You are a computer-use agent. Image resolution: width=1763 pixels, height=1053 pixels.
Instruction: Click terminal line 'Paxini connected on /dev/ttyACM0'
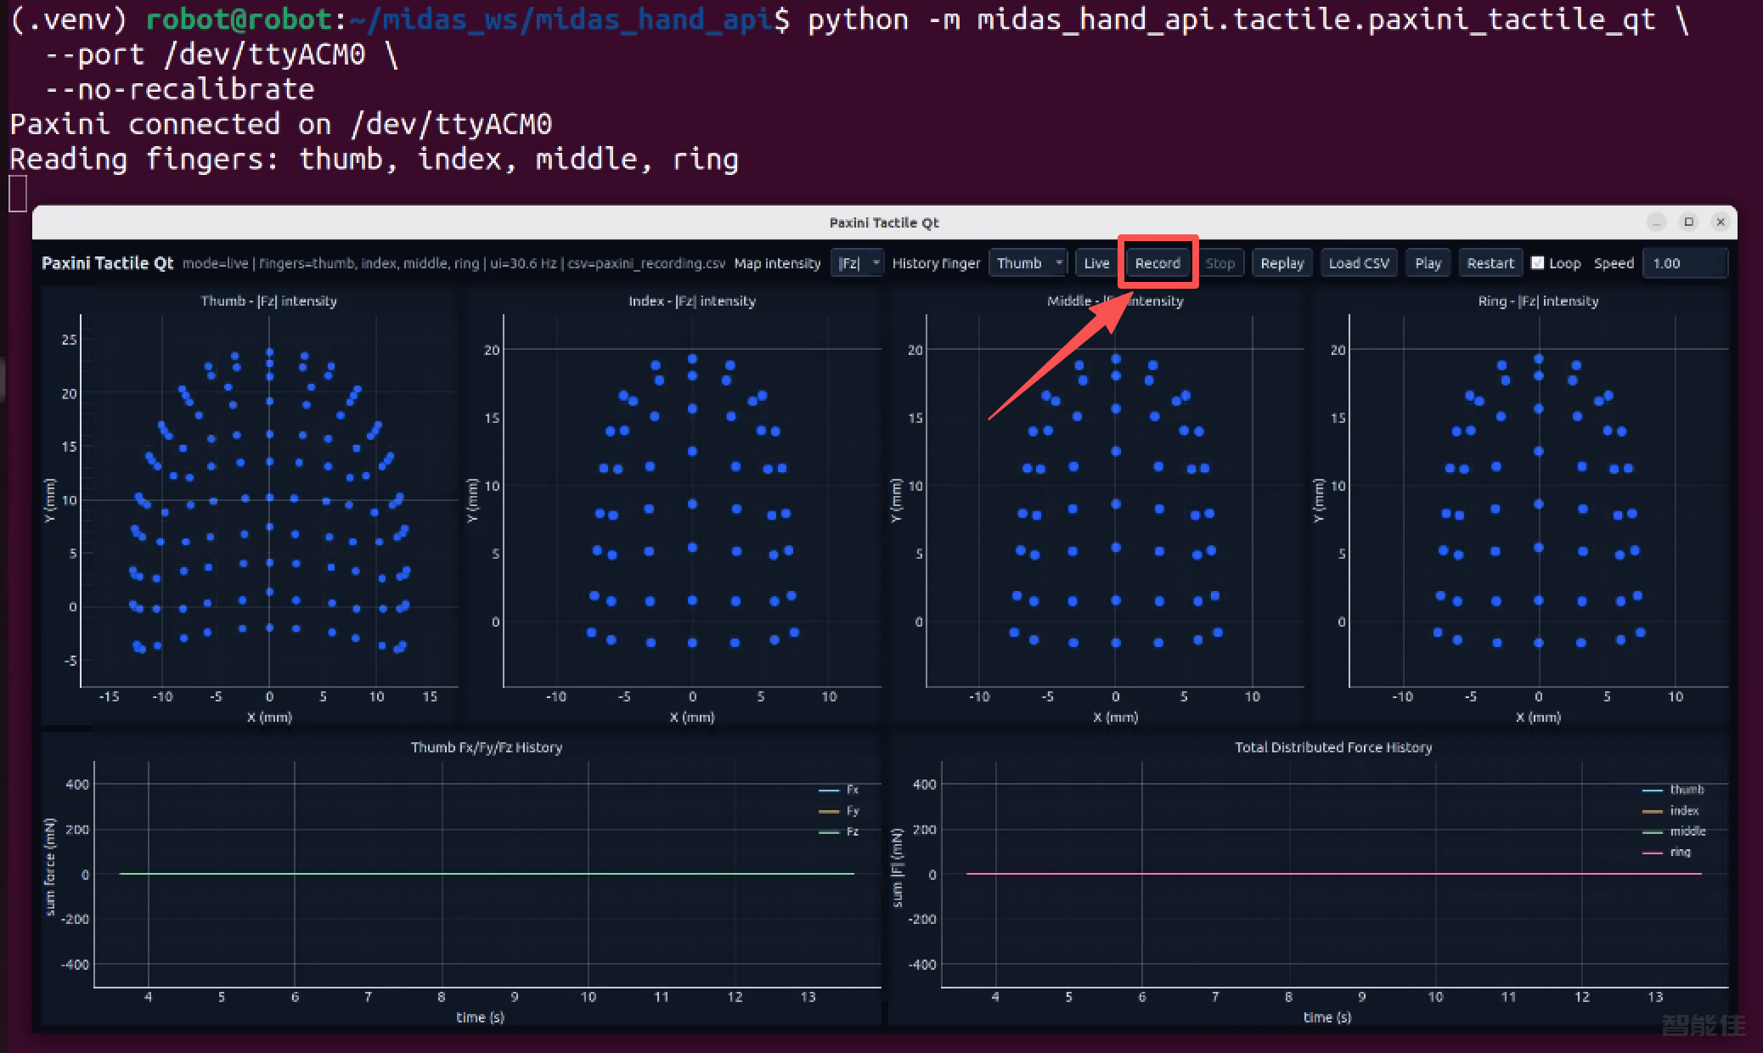(281, 125)
